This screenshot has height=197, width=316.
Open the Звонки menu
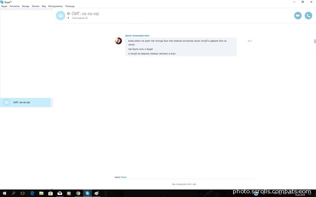tap(35, 6)
